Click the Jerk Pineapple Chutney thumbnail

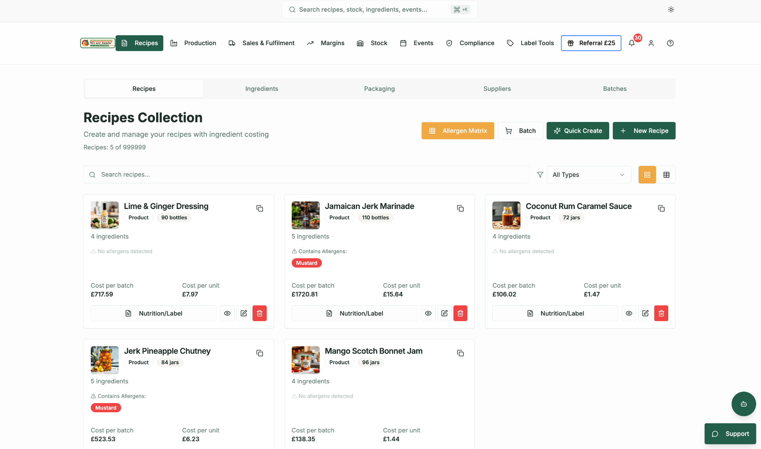point(105,360)
